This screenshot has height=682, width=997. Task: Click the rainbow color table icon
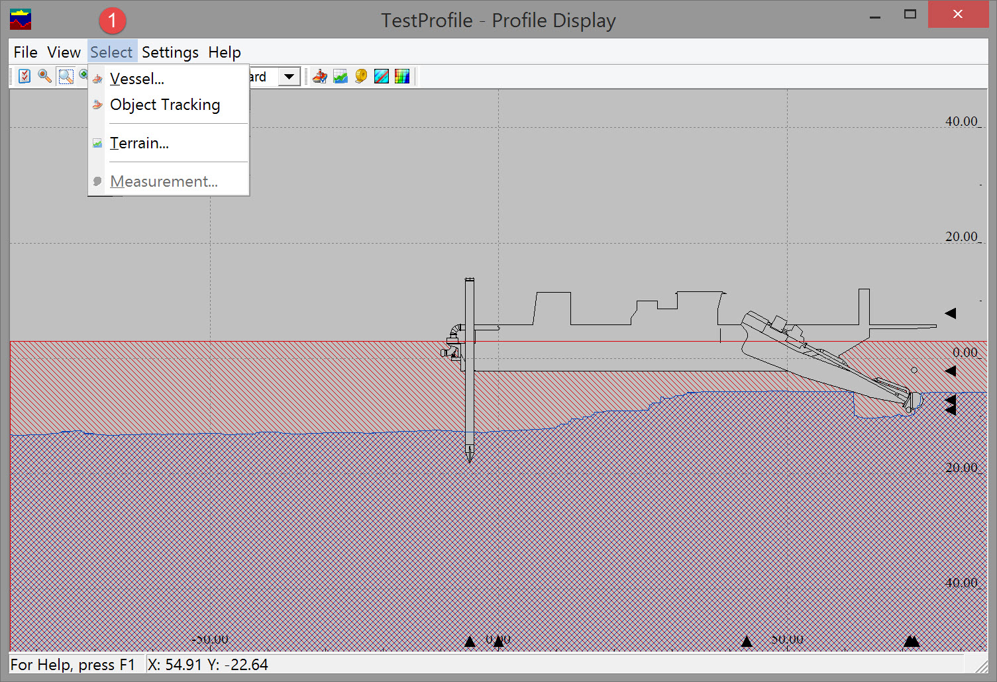402,77
